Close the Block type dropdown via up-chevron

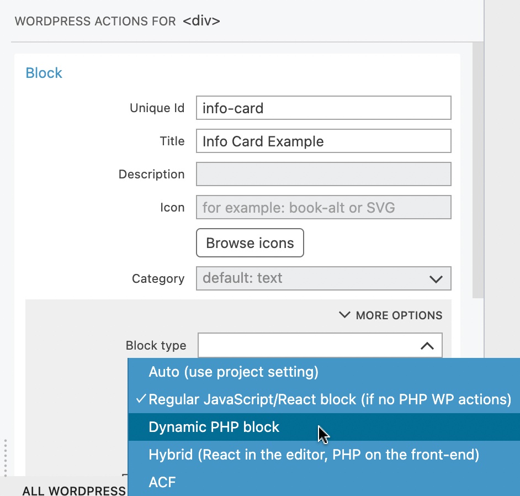coord(427,346)
